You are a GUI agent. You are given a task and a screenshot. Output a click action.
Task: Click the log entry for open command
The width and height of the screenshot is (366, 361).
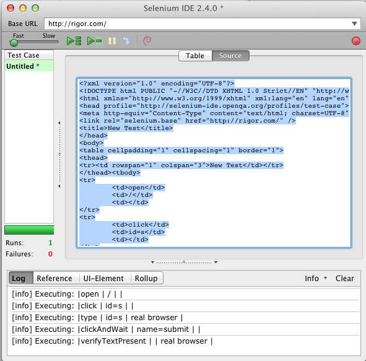point(185,294)
